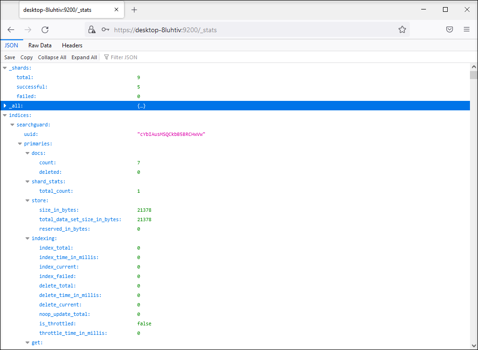Expand the _all node
The image size is (478, 350).
pos(5,106)
